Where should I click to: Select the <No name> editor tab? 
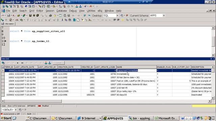pos(8,24)
